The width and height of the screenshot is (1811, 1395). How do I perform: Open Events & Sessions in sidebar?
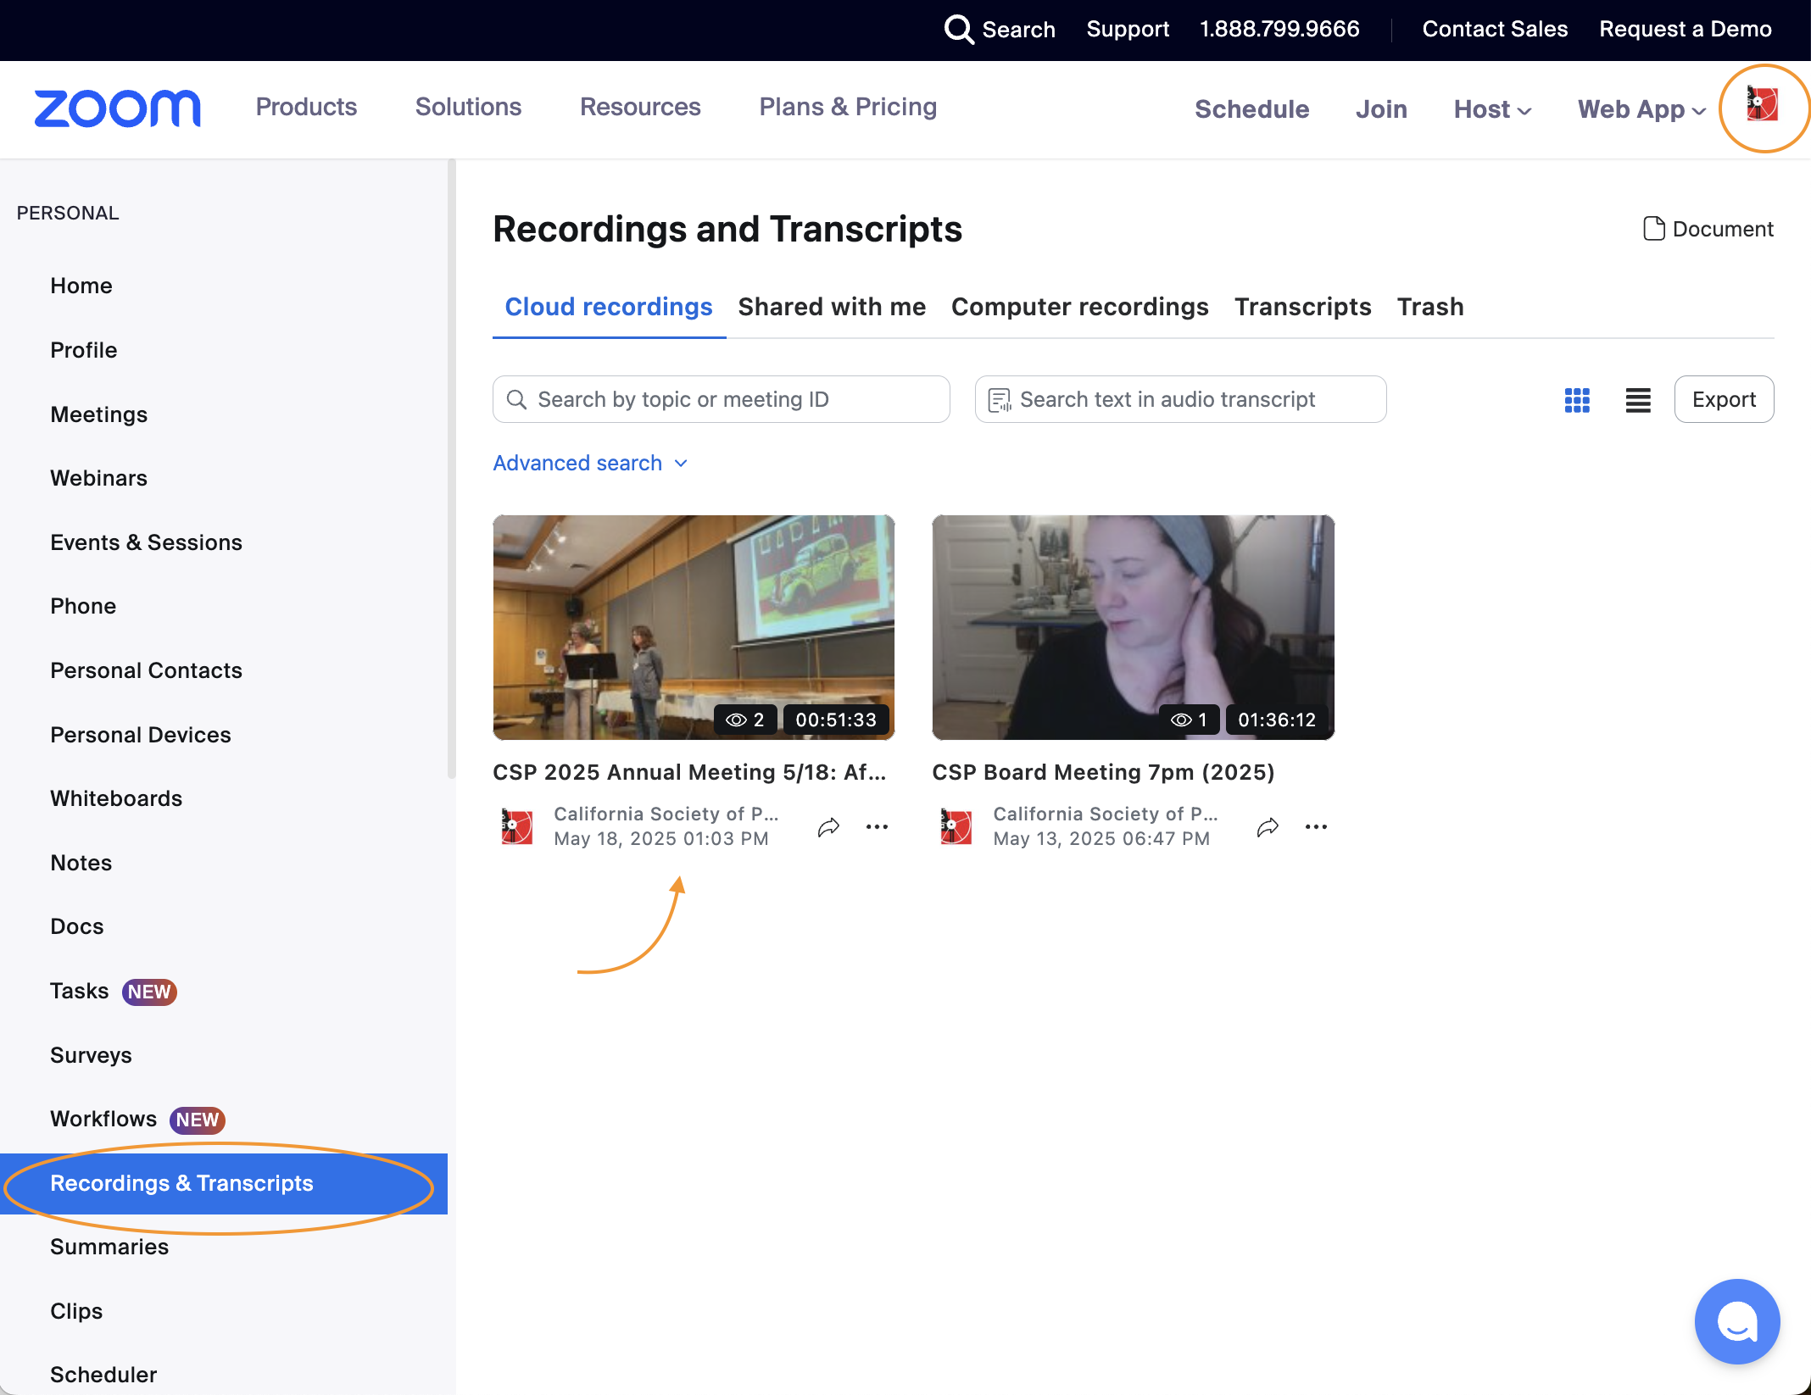point(147,542)
